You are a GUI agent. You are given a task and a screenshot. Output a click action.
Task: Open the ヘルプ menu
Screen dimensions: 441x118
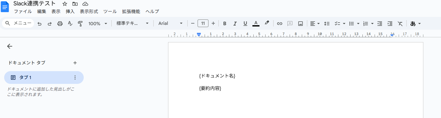coord(152,11)
